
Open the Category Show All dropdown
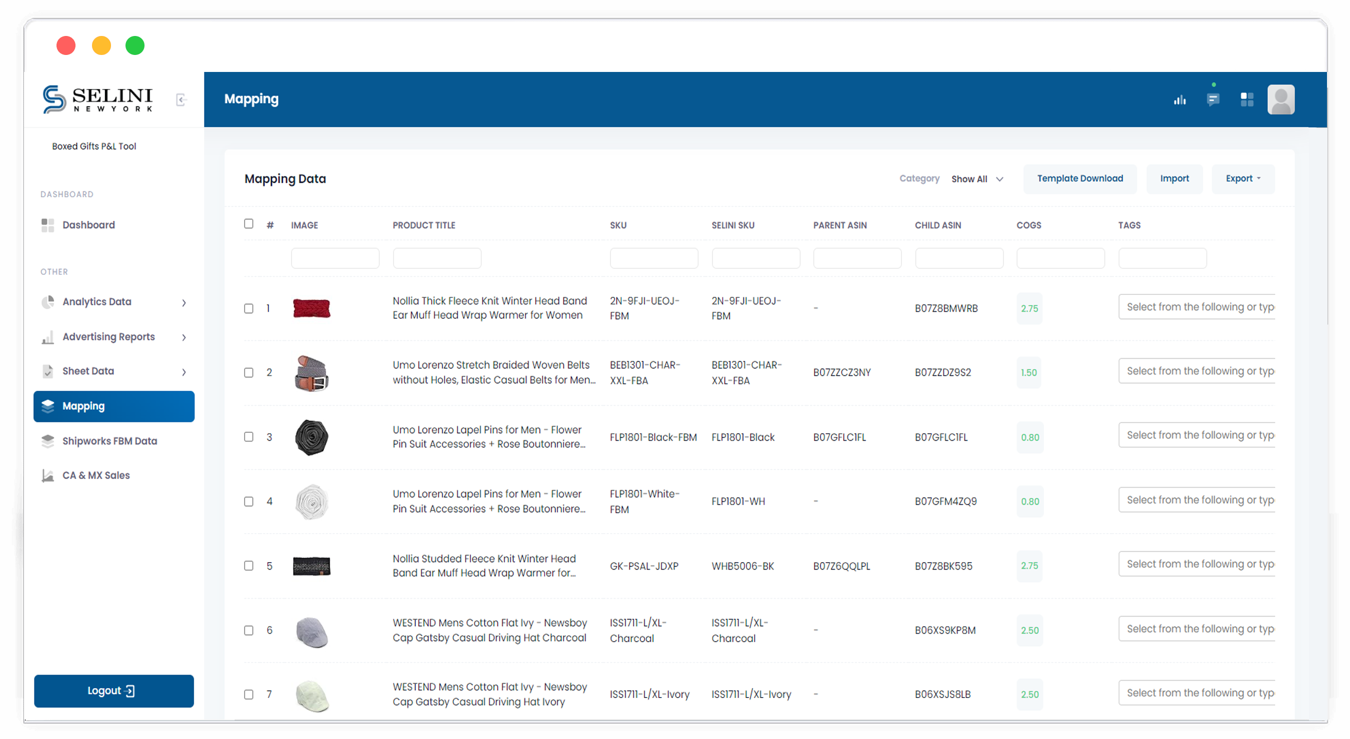(977, 179)
